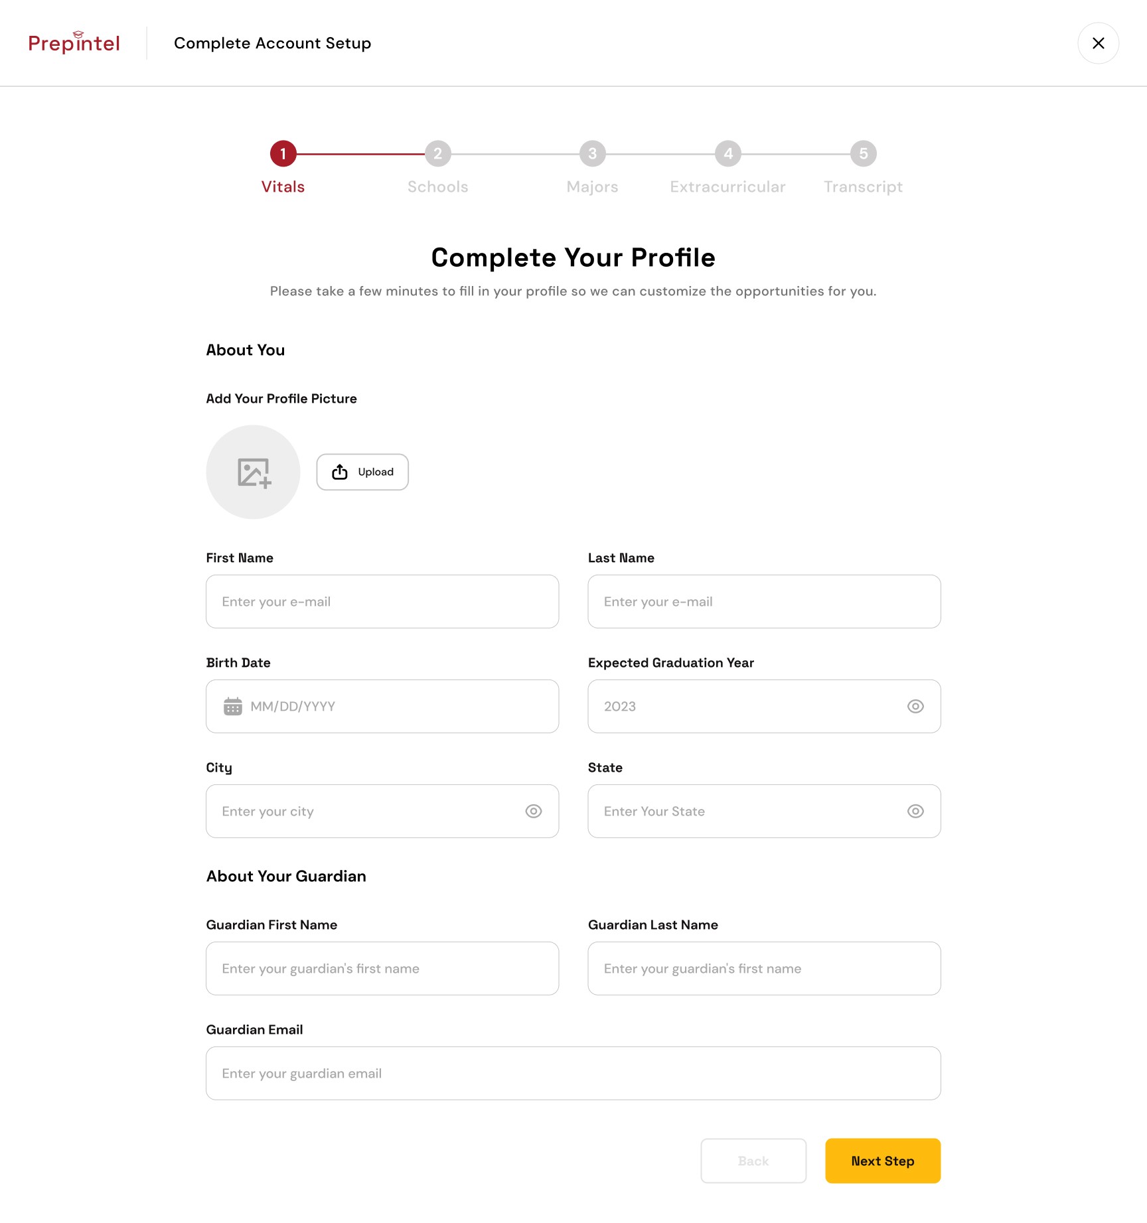Viewport: 1147px width, 1223px height.
Task: Focus the Guardian Email input field
Action: click(x=573, y=1073)
